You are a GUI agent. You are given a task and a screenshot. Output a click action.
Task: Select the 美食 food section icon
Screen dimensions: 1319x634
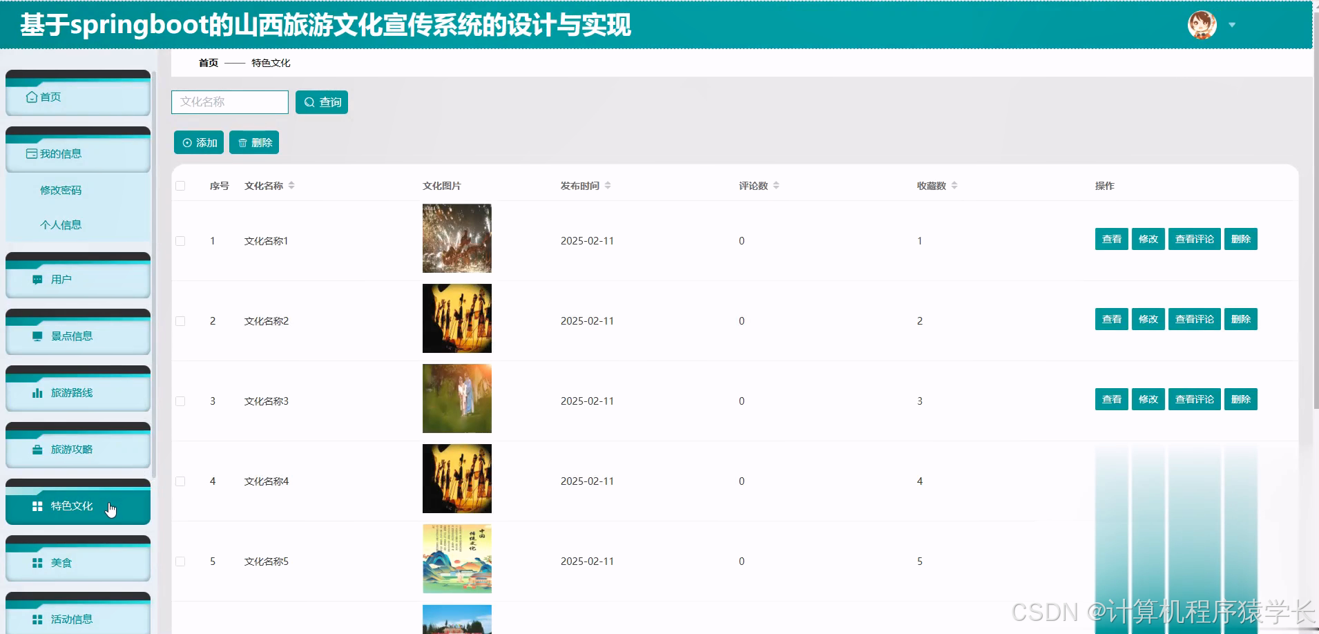click(x=37, y=562)
